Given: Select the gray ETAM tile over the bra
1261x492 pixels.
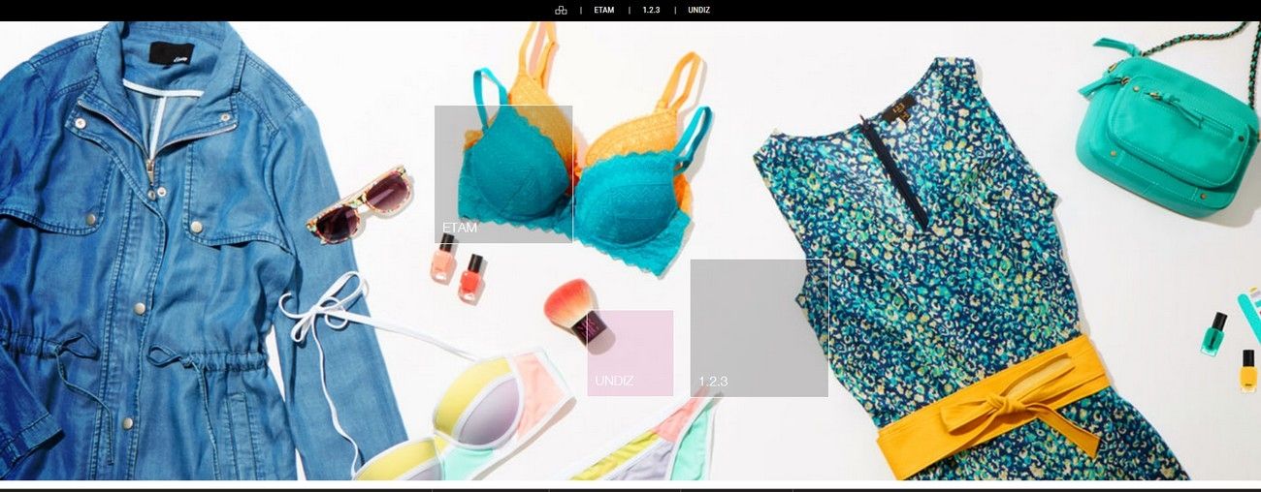Looking at the screenshot, I should 503,174.
